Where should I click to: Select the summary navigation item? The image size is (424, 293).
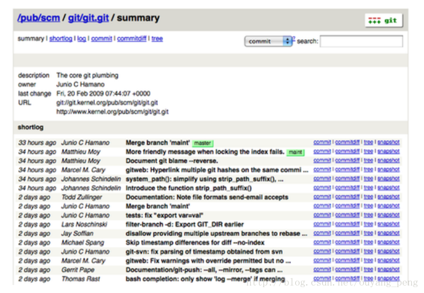click(31, 39)
